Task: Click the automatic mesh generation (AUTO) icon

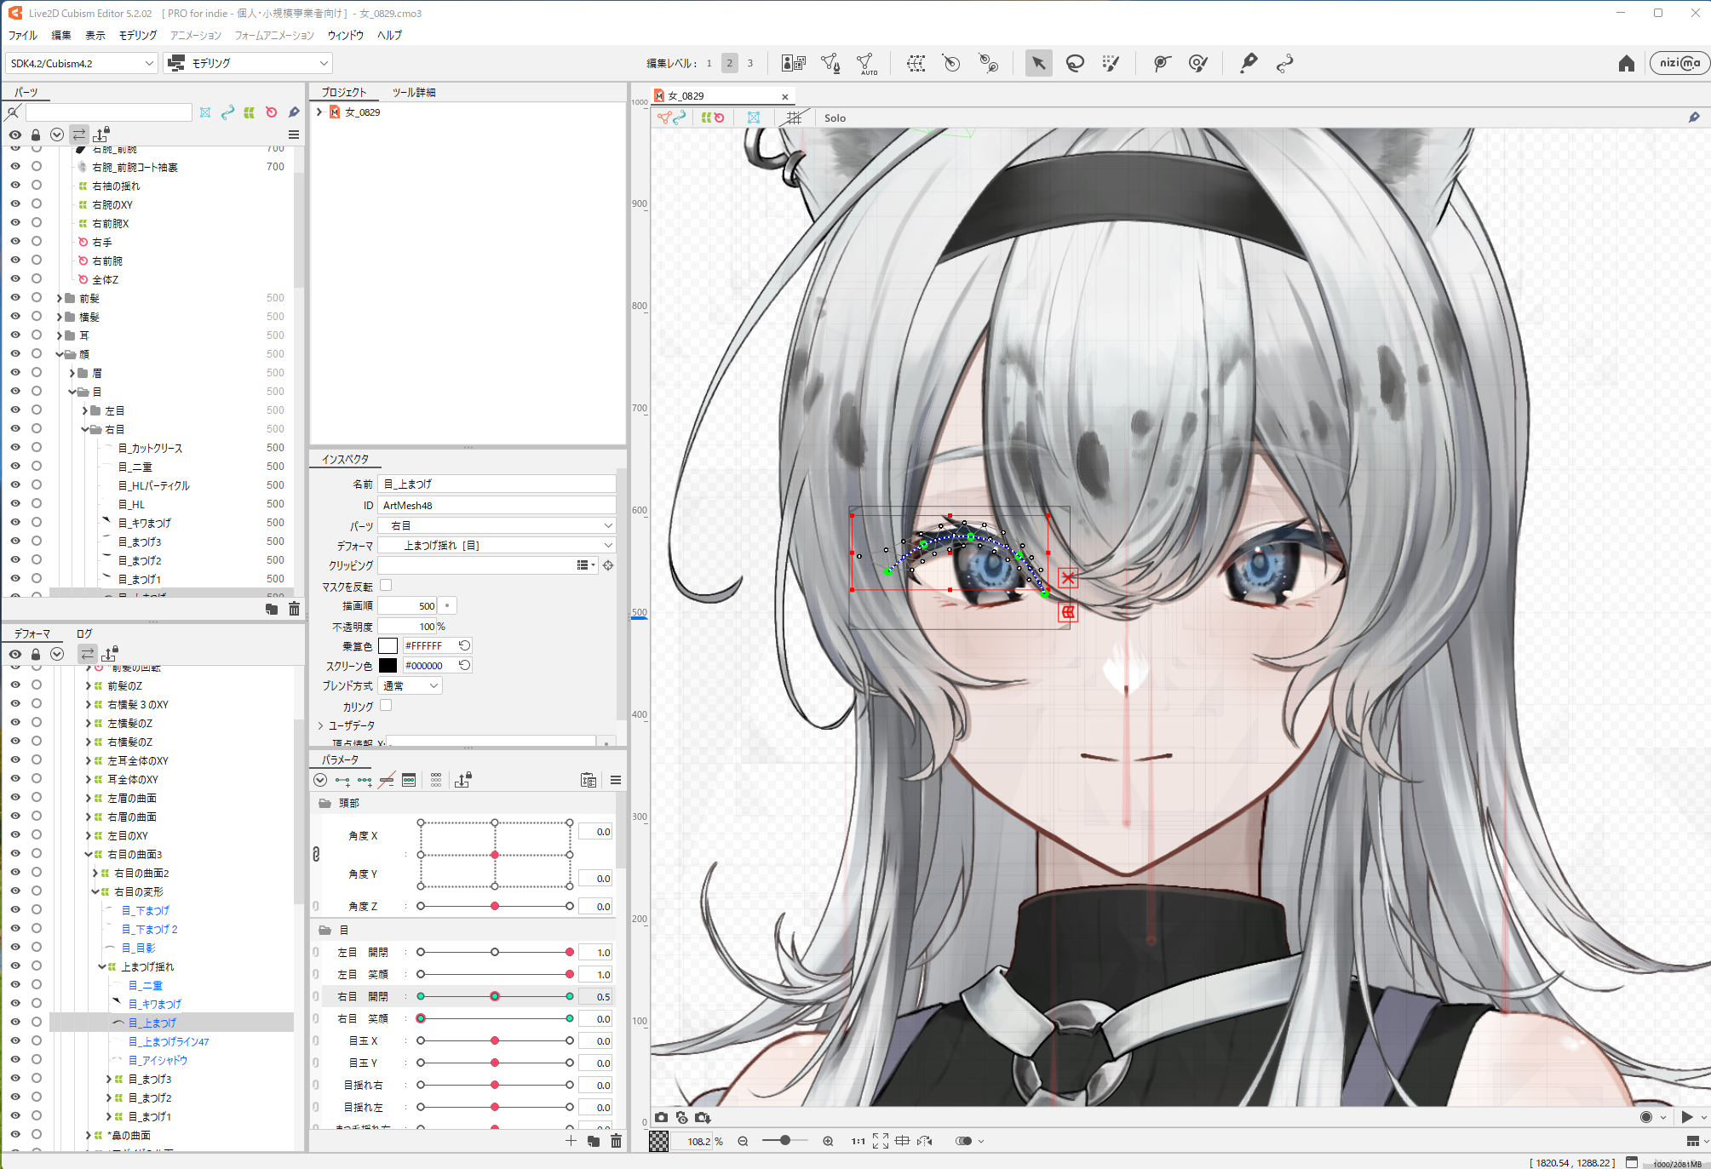Action: pos(865,64)
